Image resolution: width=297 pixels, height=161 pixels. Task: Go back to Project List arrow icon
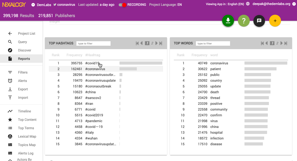10,34
